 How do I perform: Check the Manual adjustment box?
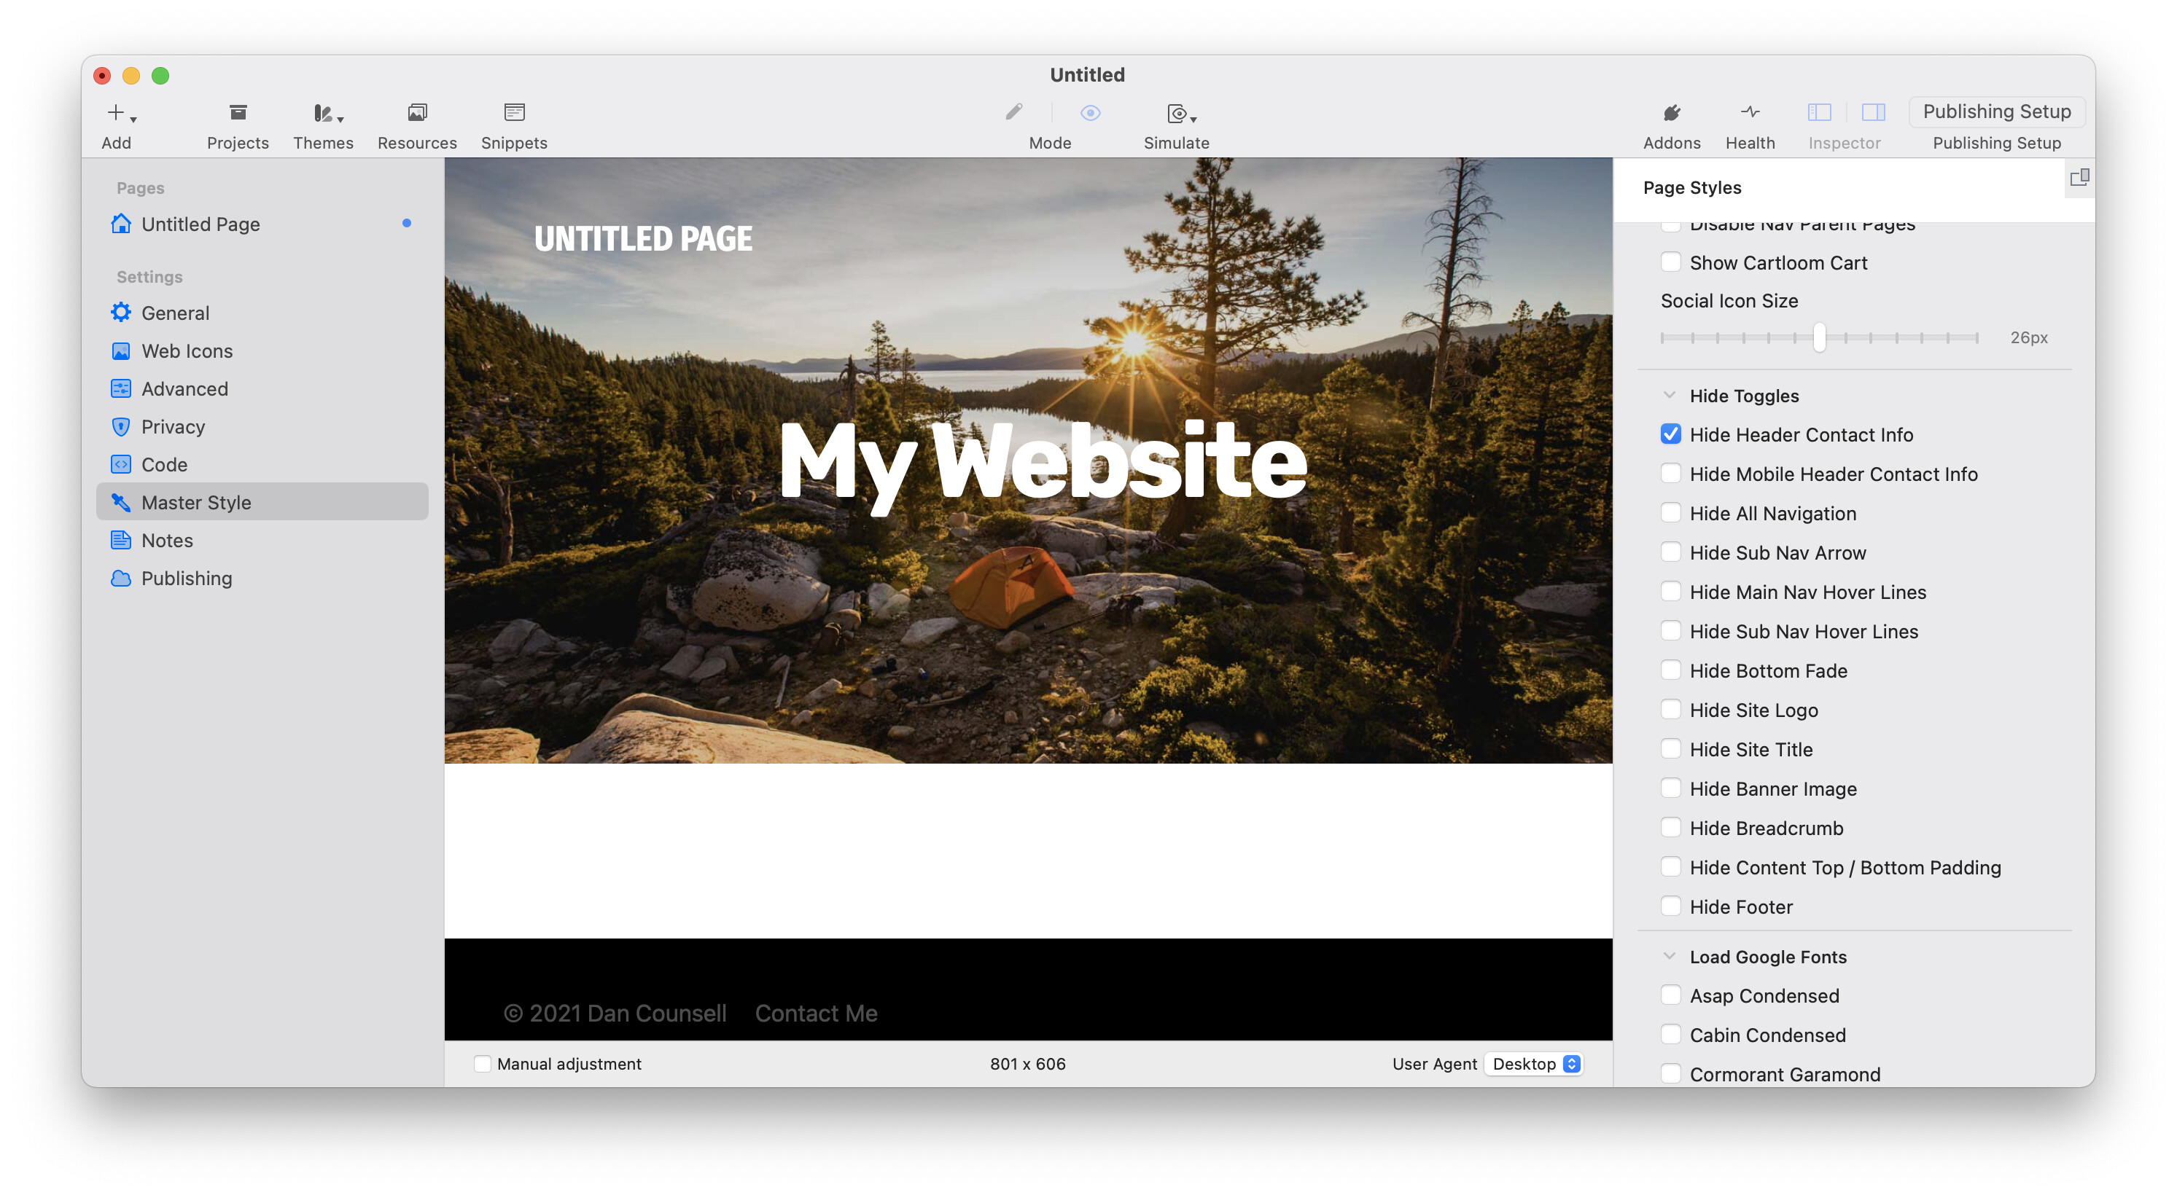(x=483, y=1063)
